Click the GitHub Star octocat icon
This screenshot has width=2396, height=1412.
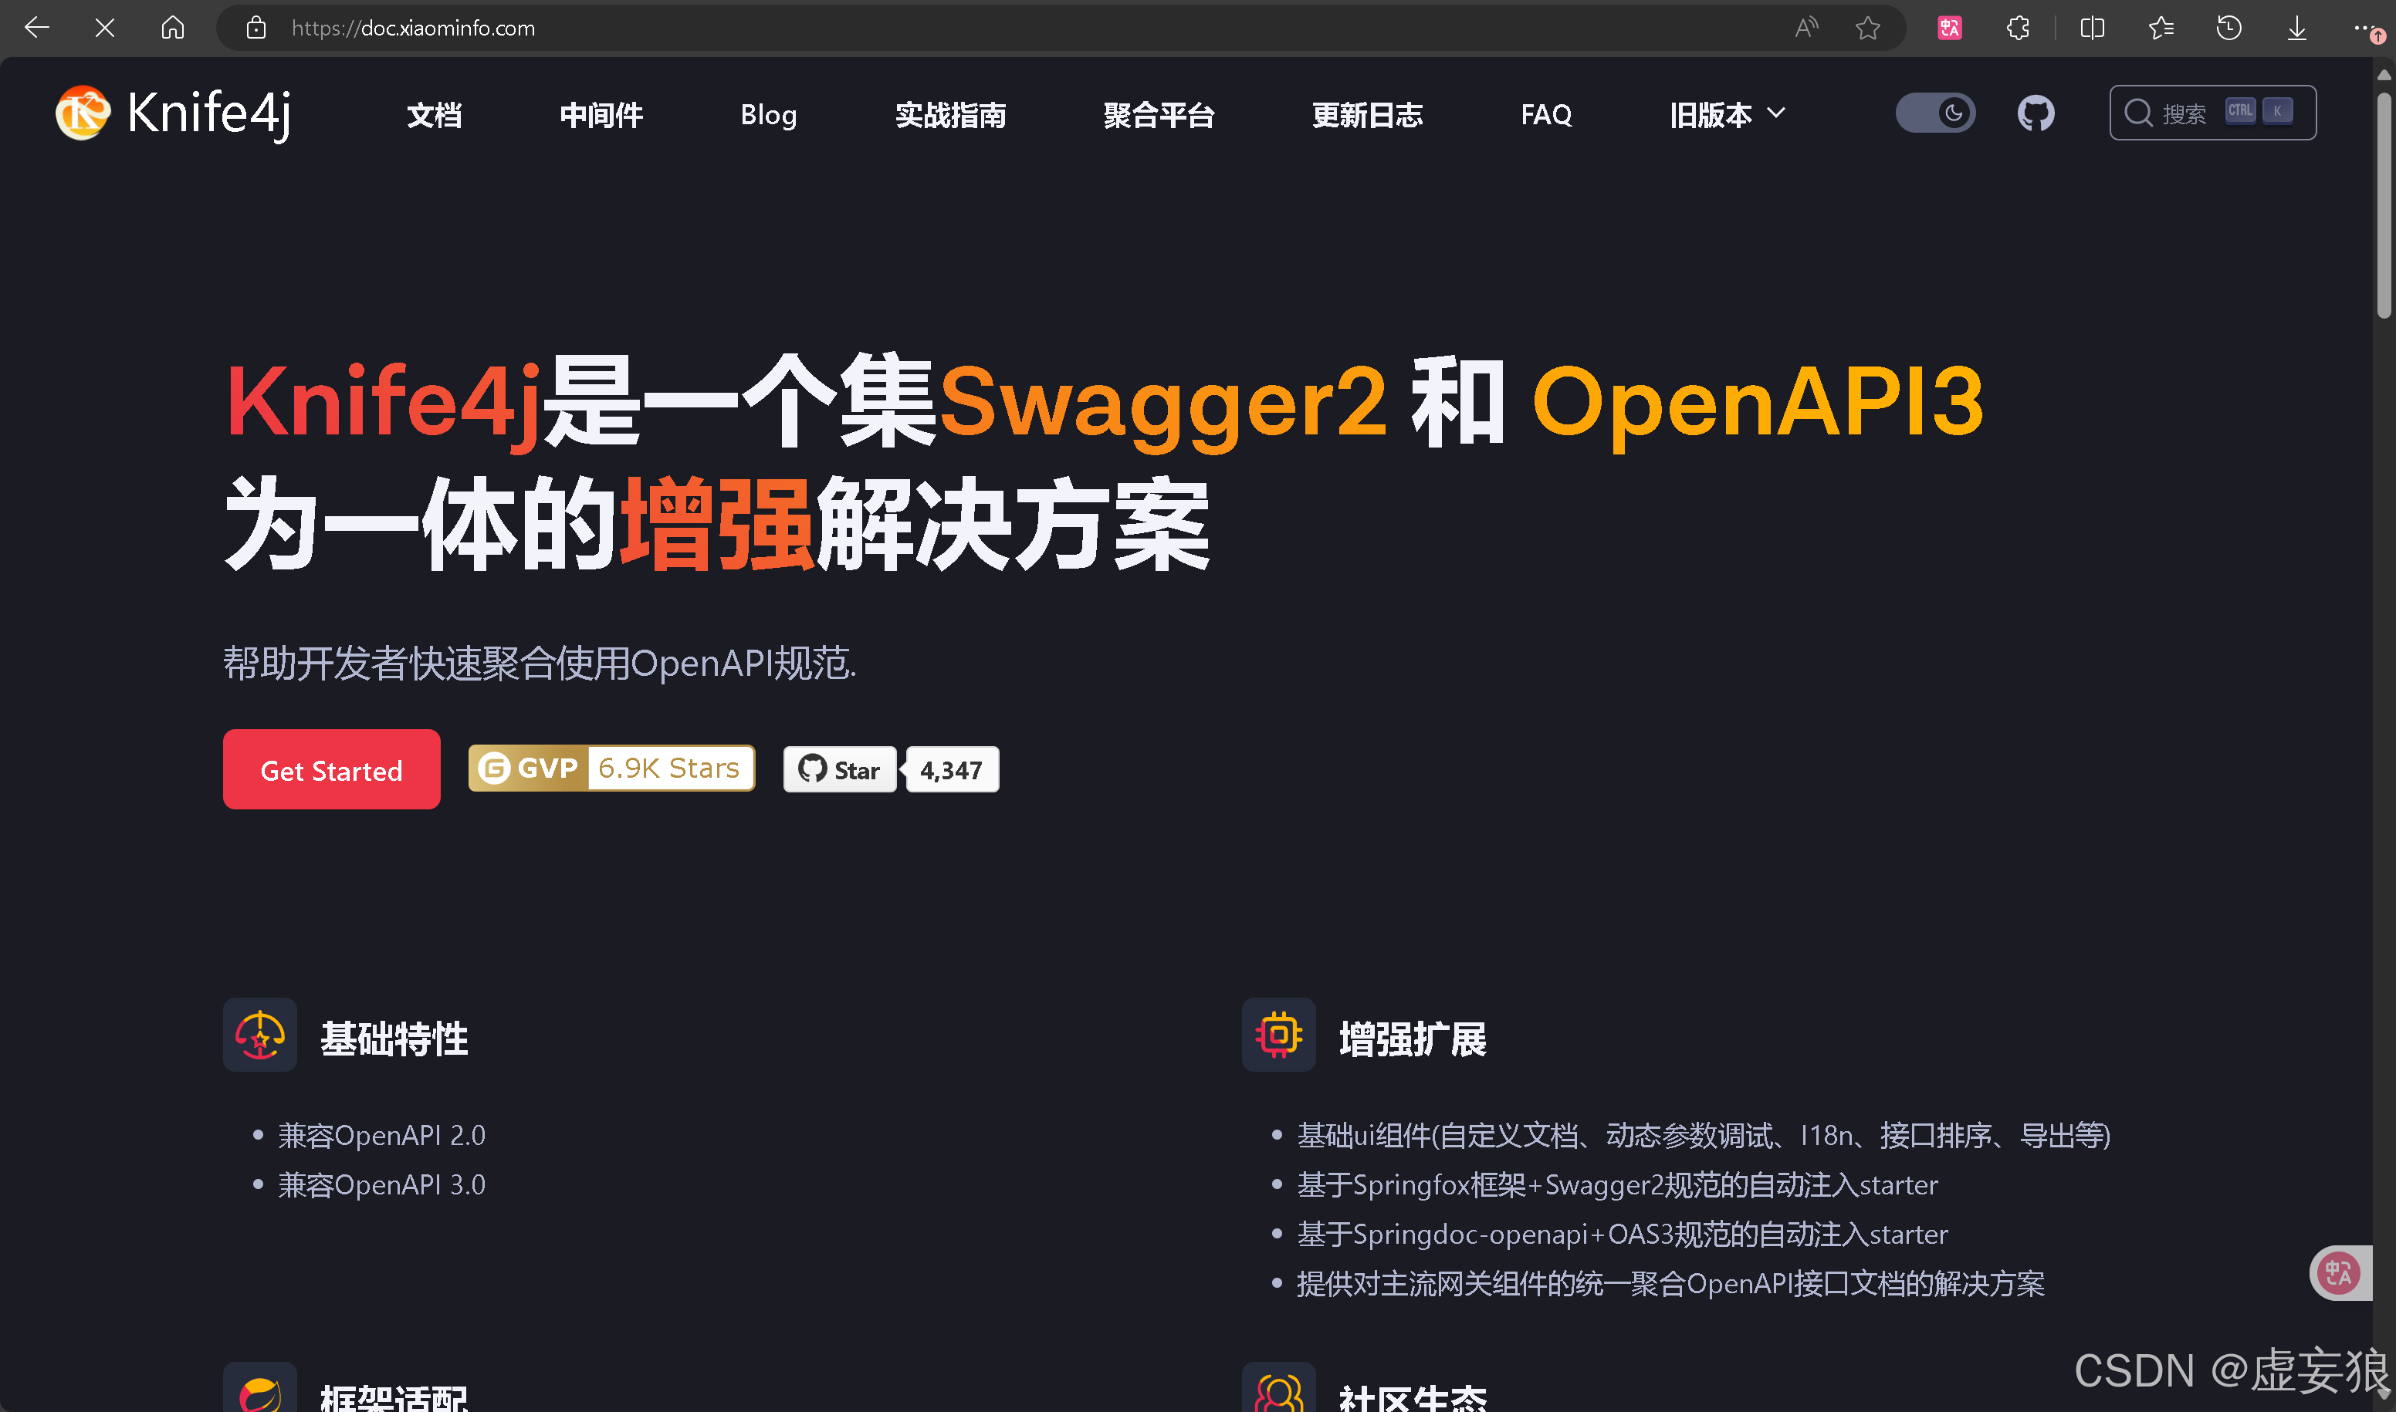point(813,768)
